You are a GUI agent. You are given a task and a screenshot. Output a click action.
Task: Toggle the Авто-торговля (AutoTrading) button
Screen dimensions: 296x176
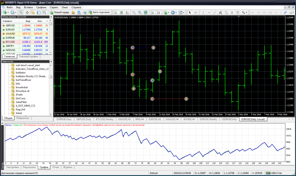[x=99, y=12]
